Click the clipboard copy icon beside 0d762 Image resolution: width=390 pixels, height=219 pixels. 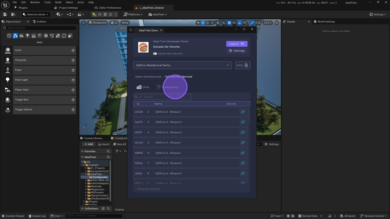pos(246,65)
